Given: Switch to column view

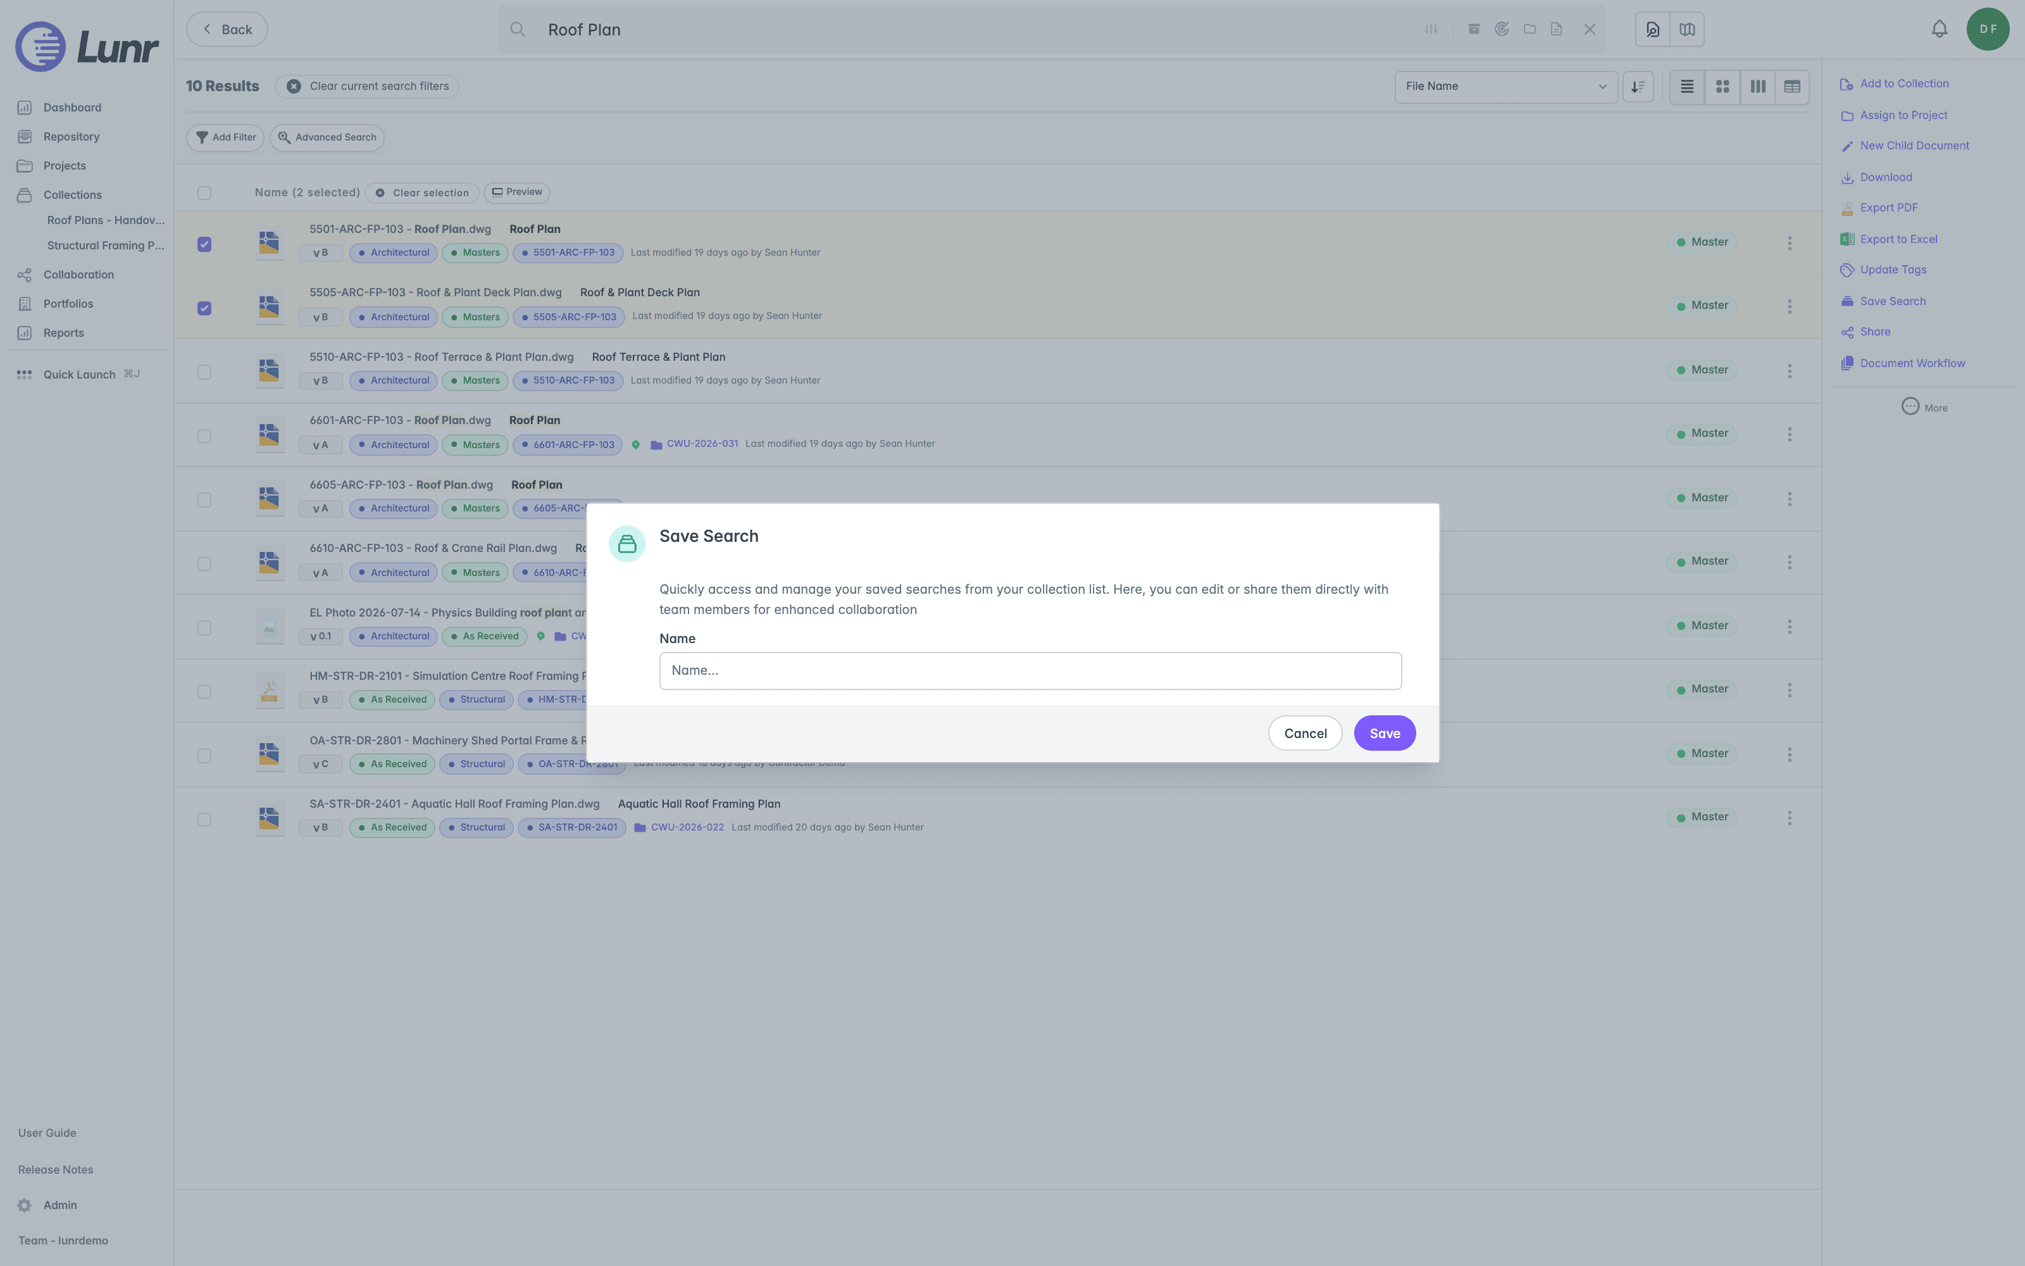Looking at the screenshot, I should click(1757, 86).
